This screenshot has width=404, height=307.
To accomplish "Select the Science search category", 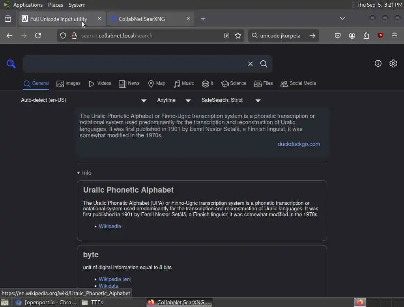I will tap(234, 84).
